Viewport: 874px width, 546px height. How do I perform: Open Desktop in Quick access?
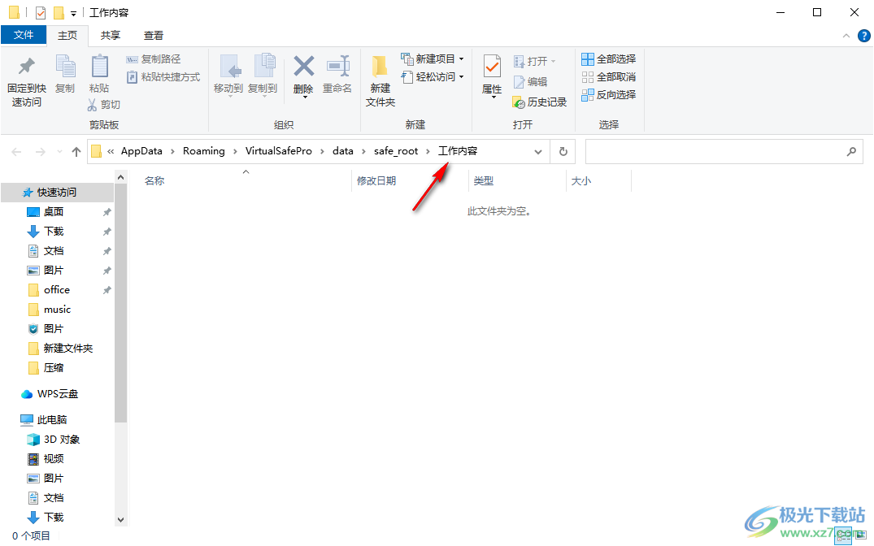pyautogui.click(x=54, y=212)
